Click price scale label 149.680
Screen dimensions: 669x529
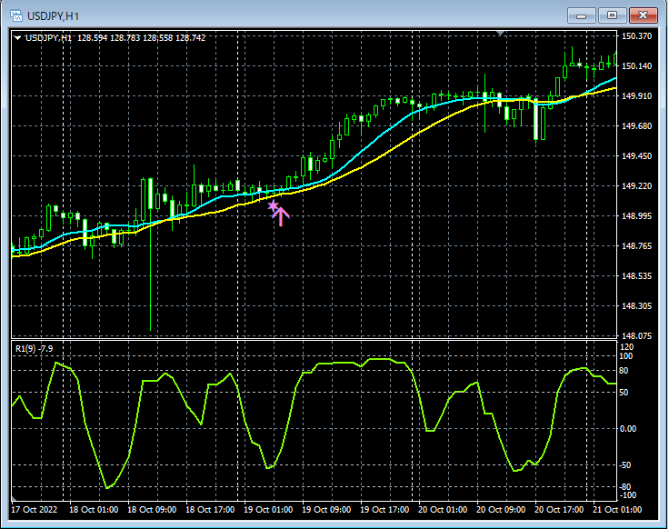point(636,125)
